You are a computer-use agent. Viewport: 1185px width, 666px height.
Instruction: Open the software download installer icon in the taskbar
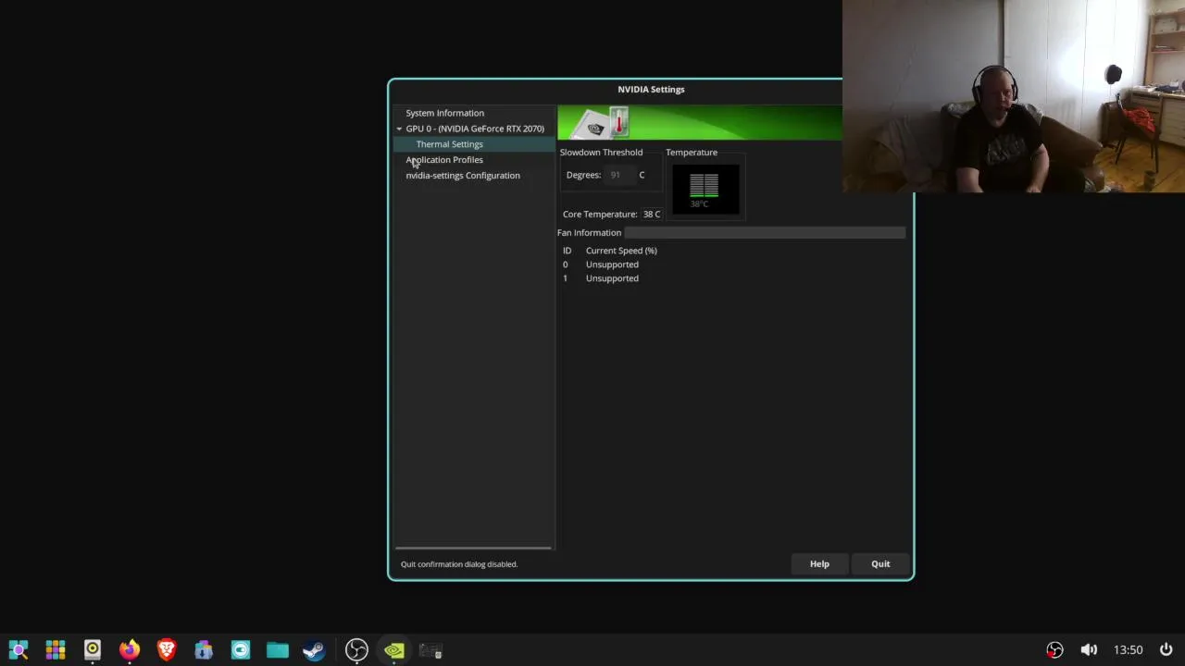pos(204,650)
